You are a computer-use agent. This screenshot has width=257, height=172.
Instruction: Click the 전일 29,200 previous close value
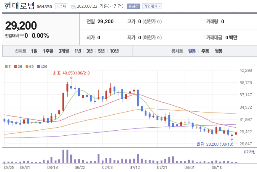pos(100,22)
